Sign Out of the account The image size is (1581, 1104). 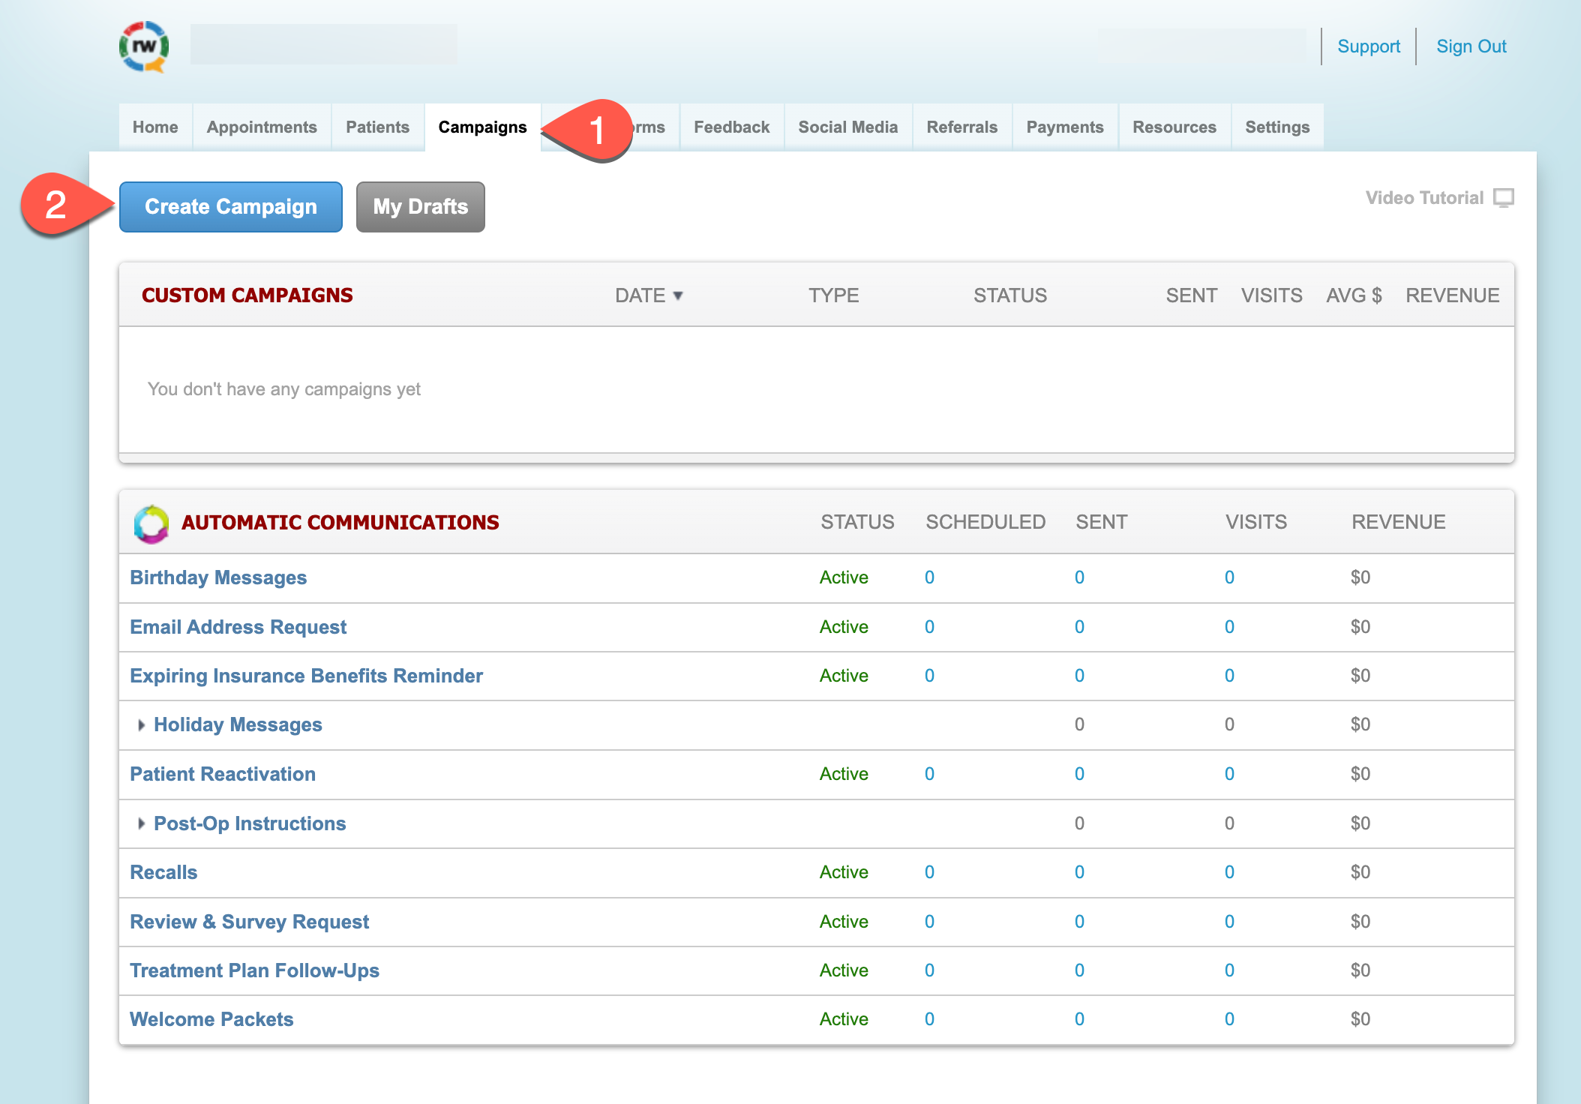tap(1471, 46)
